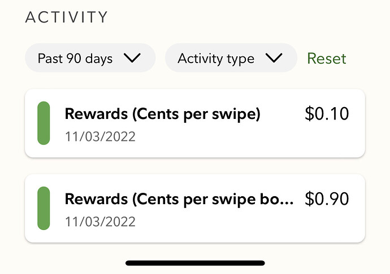This screenshot has height=274, width=390.
Task: Tap the green status bar on $0.90 reward
Action: (x=44, y=208)
